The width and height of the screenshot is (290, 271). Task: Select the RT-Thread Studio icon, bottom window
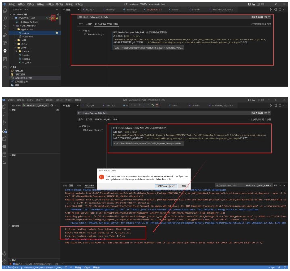pyautogui.click(x=4, y=147)
